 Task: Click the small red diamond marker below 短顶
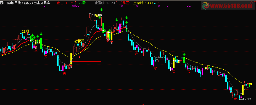[x=80, y=57]
